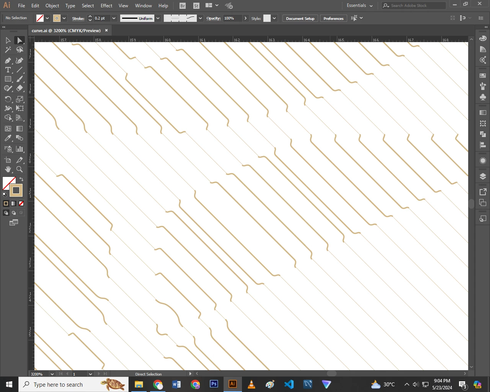This screenshot has height=392, width=490.
Task: Select the Hand tool
Action: 8,169
